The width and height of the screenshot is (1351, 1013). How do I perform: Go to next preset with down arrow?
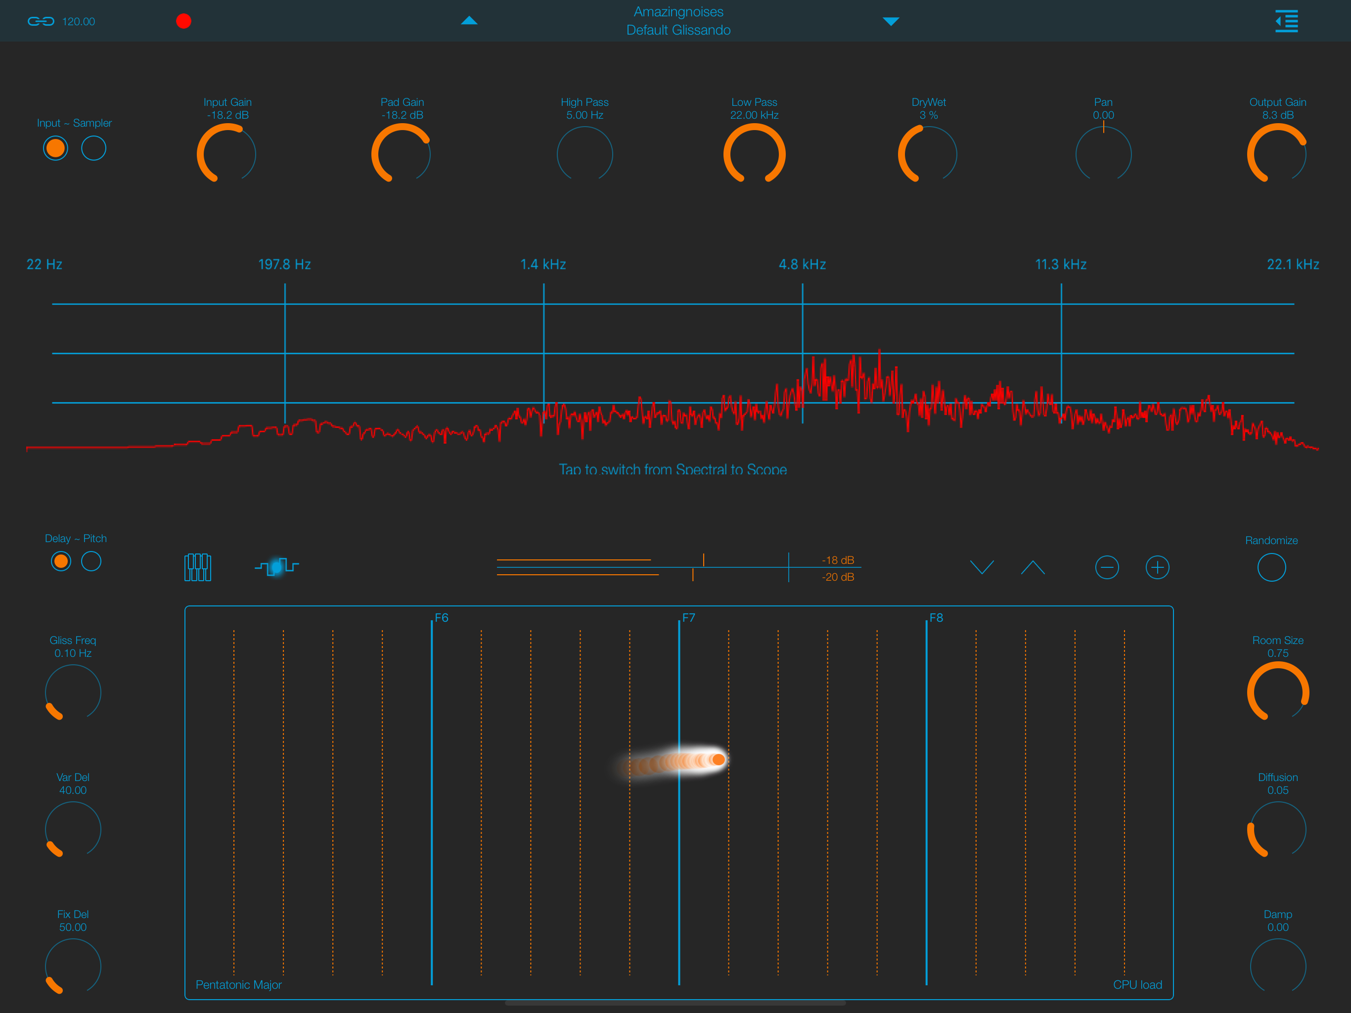[891, 21]
